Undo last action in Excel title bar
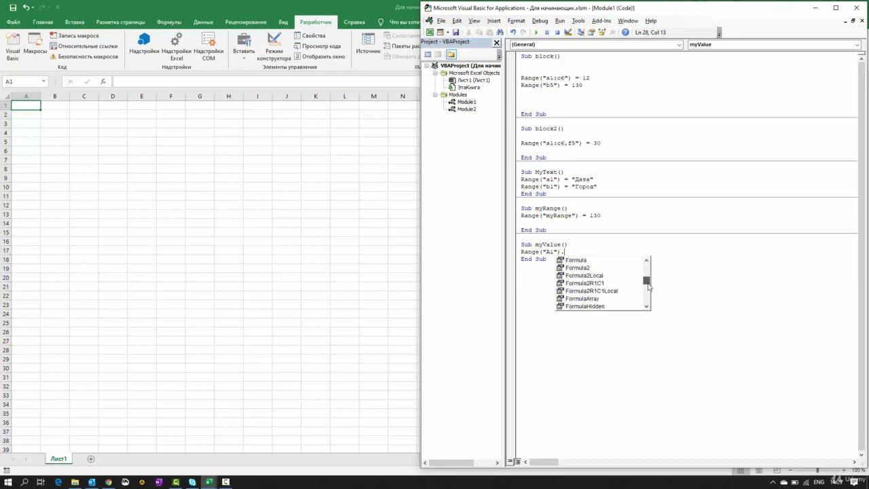This screenshot has width=869, height=489. (x=26, y=7)
